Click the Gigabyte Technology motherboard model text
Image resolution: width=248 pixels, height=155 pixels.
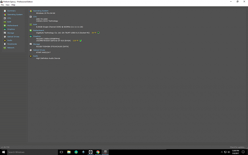63,33
